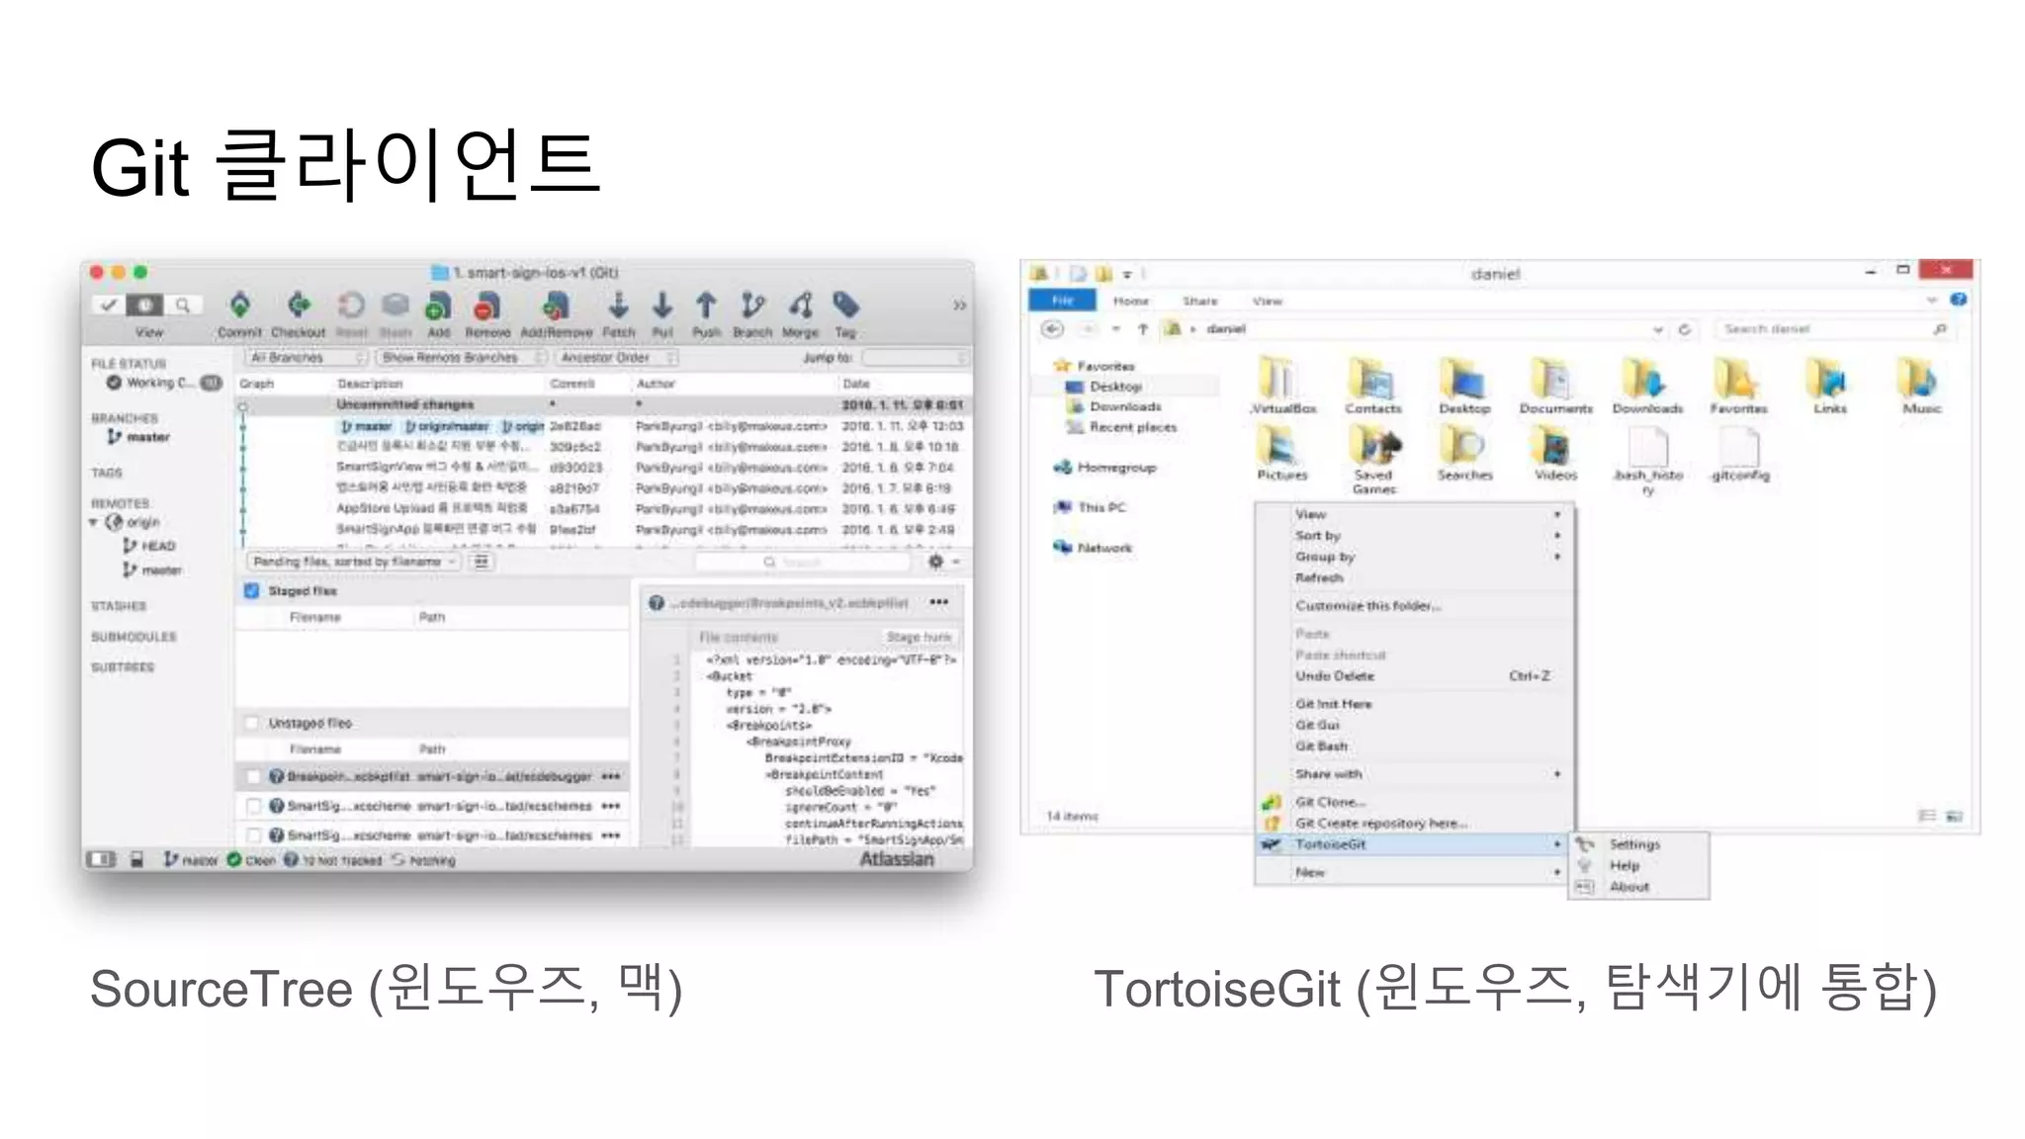
Task: Push commits with the Push icon
Action: tap(706, 306)
